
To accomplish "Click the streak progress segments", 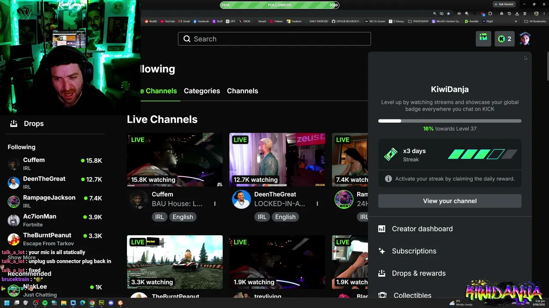I will (483, 154).
